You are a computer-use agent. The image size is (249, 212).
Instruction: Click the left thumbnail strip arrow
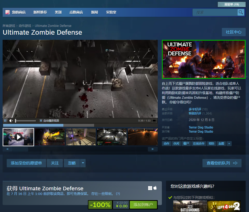7,149
